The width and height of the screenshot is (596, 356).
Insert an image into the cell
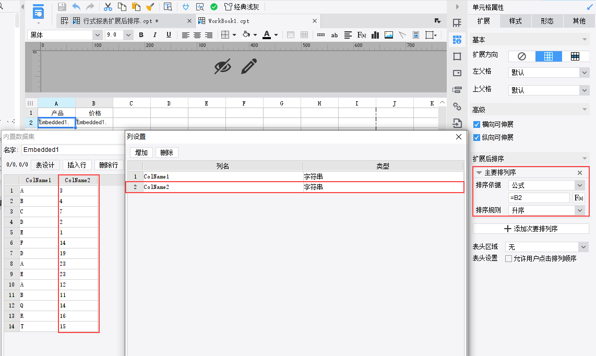coord(389,35)
